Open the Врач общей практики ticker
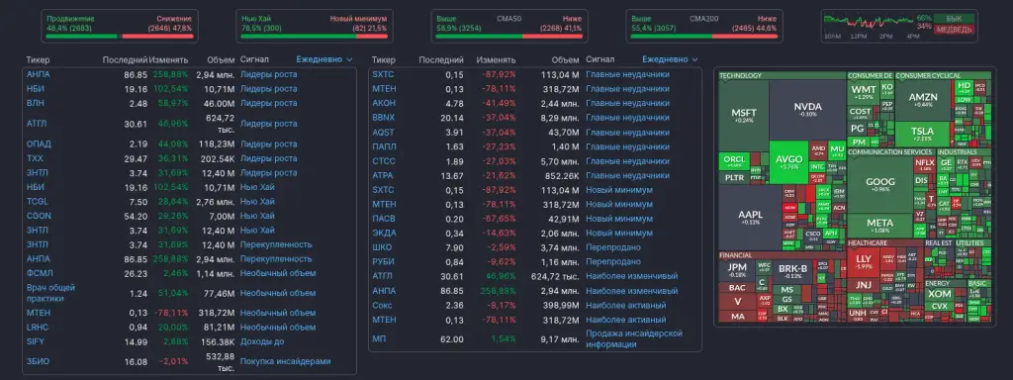Image resolution: width=1013 pixels, height=380 pixels. click(x=51, y=293)
